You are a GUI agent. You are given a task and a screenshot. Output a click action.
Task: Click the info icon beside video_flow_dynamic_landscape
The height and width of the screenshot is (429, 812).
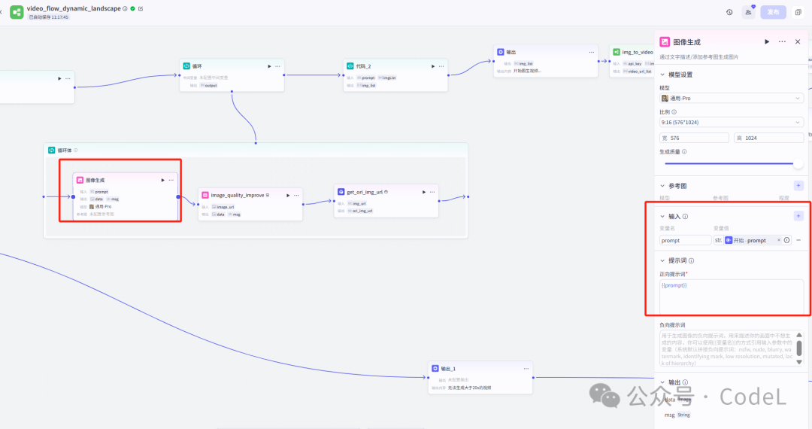126,9
